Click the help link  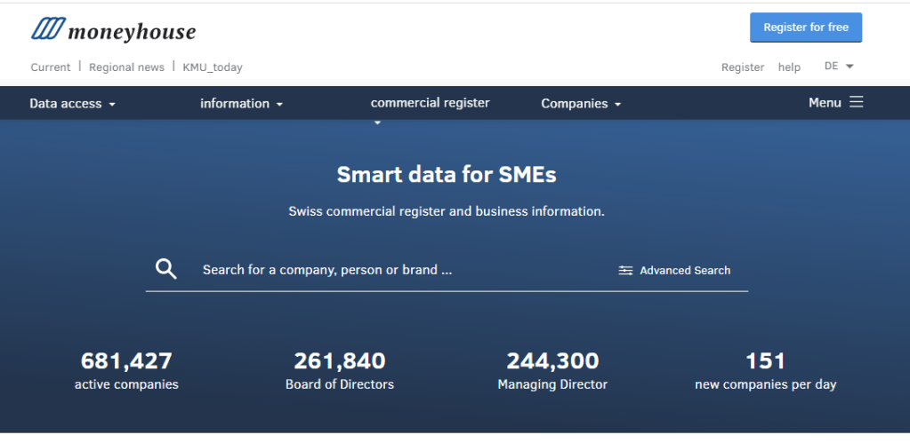[x=789, y=67]
